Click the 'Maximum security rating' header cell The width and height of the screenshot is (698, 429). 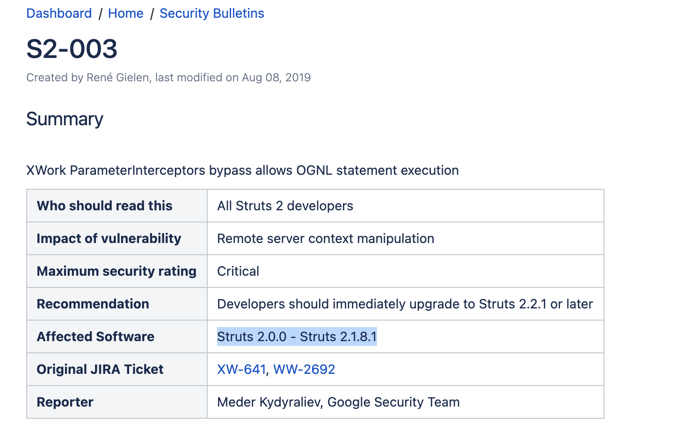117,271
